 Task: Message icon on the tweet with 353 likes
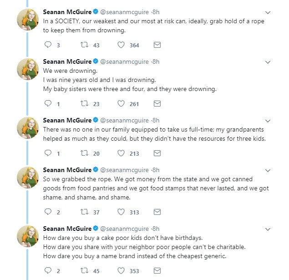point(157,270)
